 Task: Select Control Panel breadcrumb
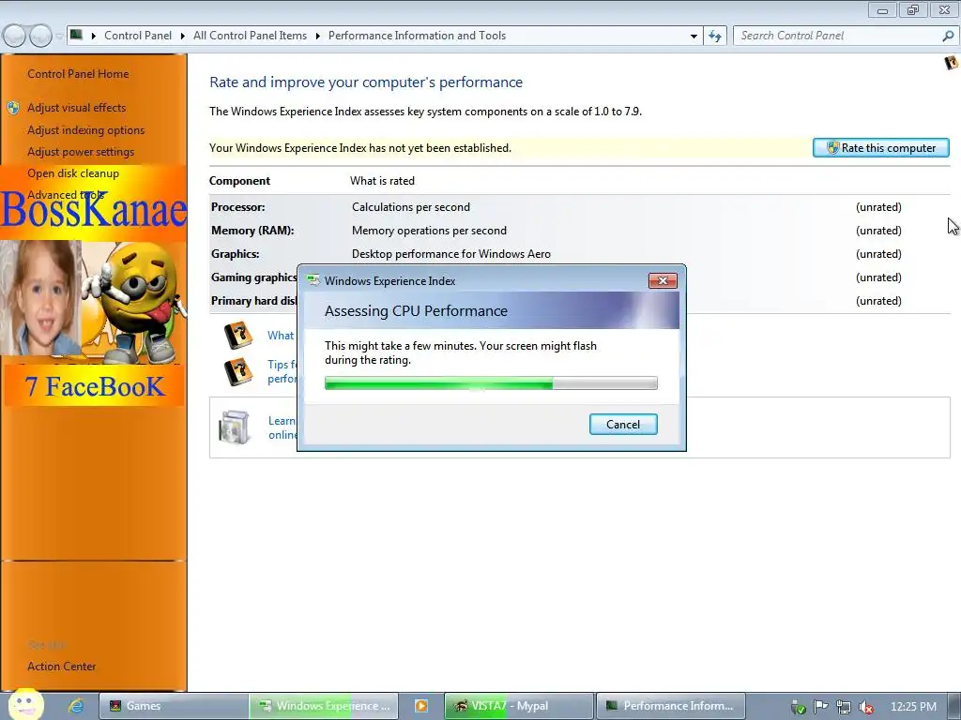138,36
